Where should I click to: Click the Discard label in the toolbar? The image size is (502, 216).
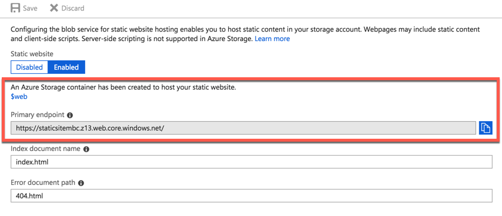[x=73, y=8]
